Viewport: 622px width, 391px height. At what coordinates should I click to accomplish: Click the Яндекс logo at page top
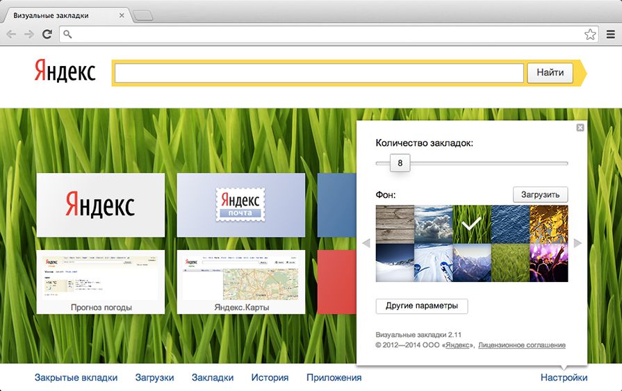[65, 72]
